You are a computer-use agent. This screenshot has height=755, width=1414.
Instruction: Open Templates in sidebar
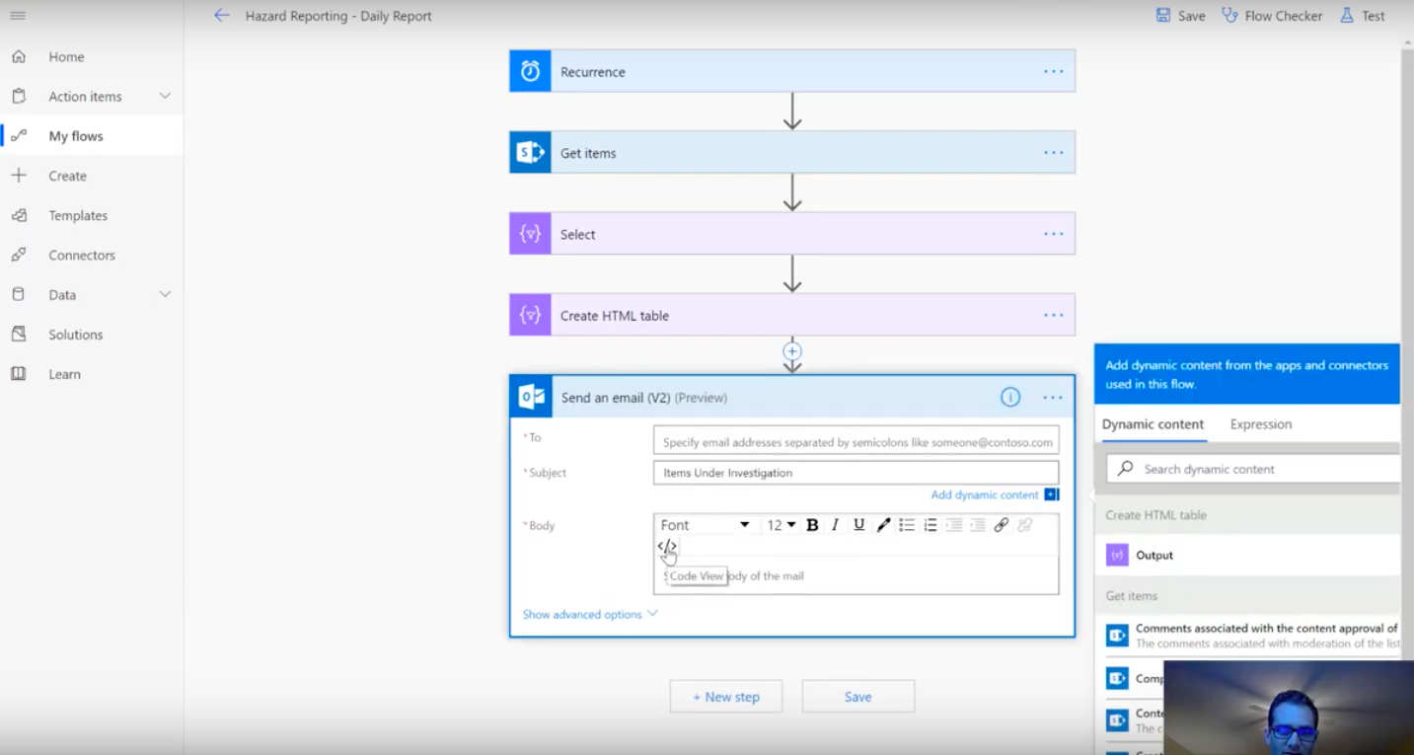click(x=91, y=215)
